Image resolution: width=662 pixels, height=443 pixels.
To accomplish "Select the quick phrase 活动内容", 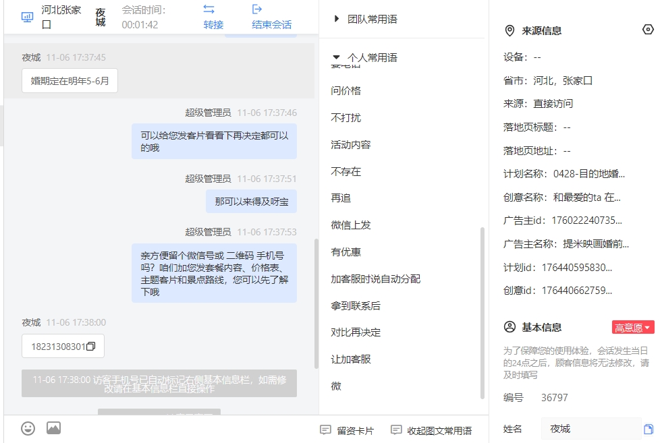I will pos(351,145).
